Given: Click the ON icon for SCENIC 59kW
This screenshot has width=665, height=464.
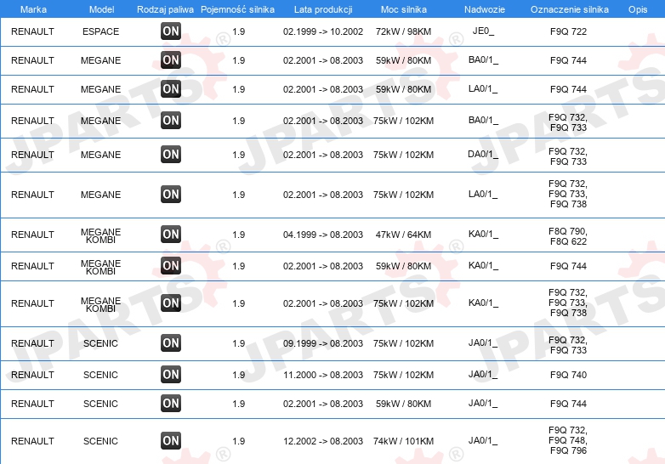Looking at the screenshot, I should [171, 403].
